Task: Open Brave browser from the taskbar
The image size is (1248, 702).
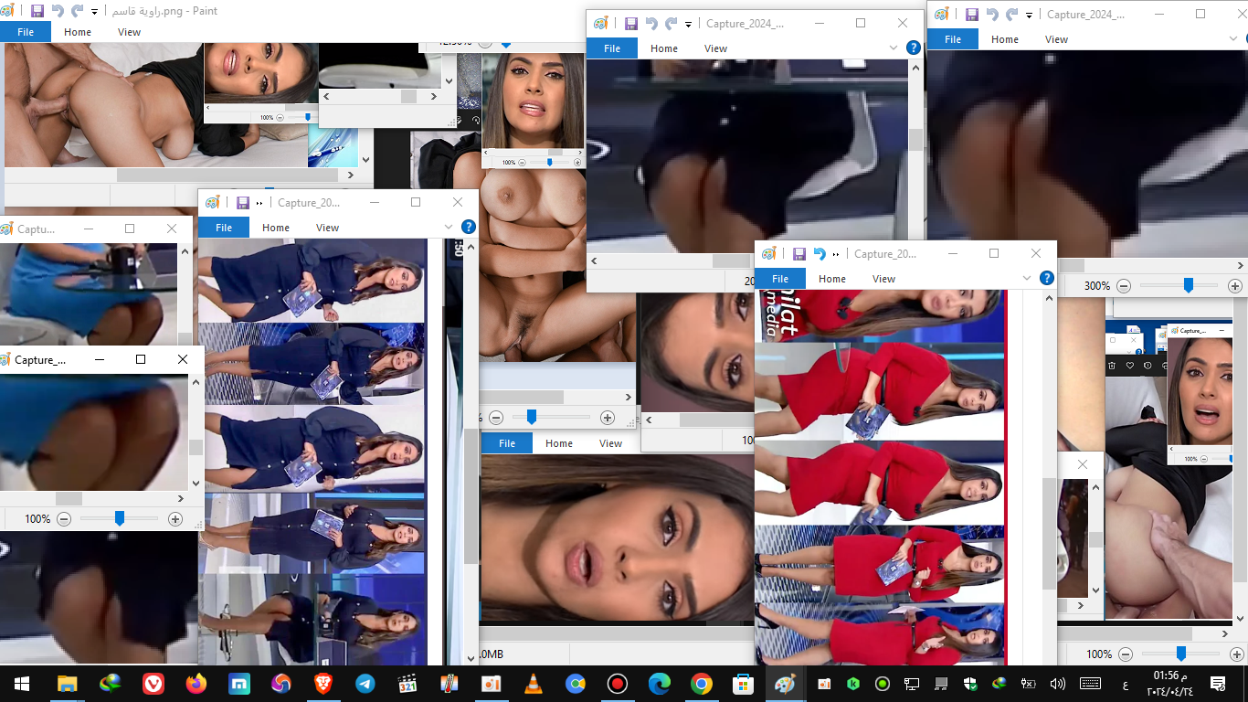Action: coord(323,684)
